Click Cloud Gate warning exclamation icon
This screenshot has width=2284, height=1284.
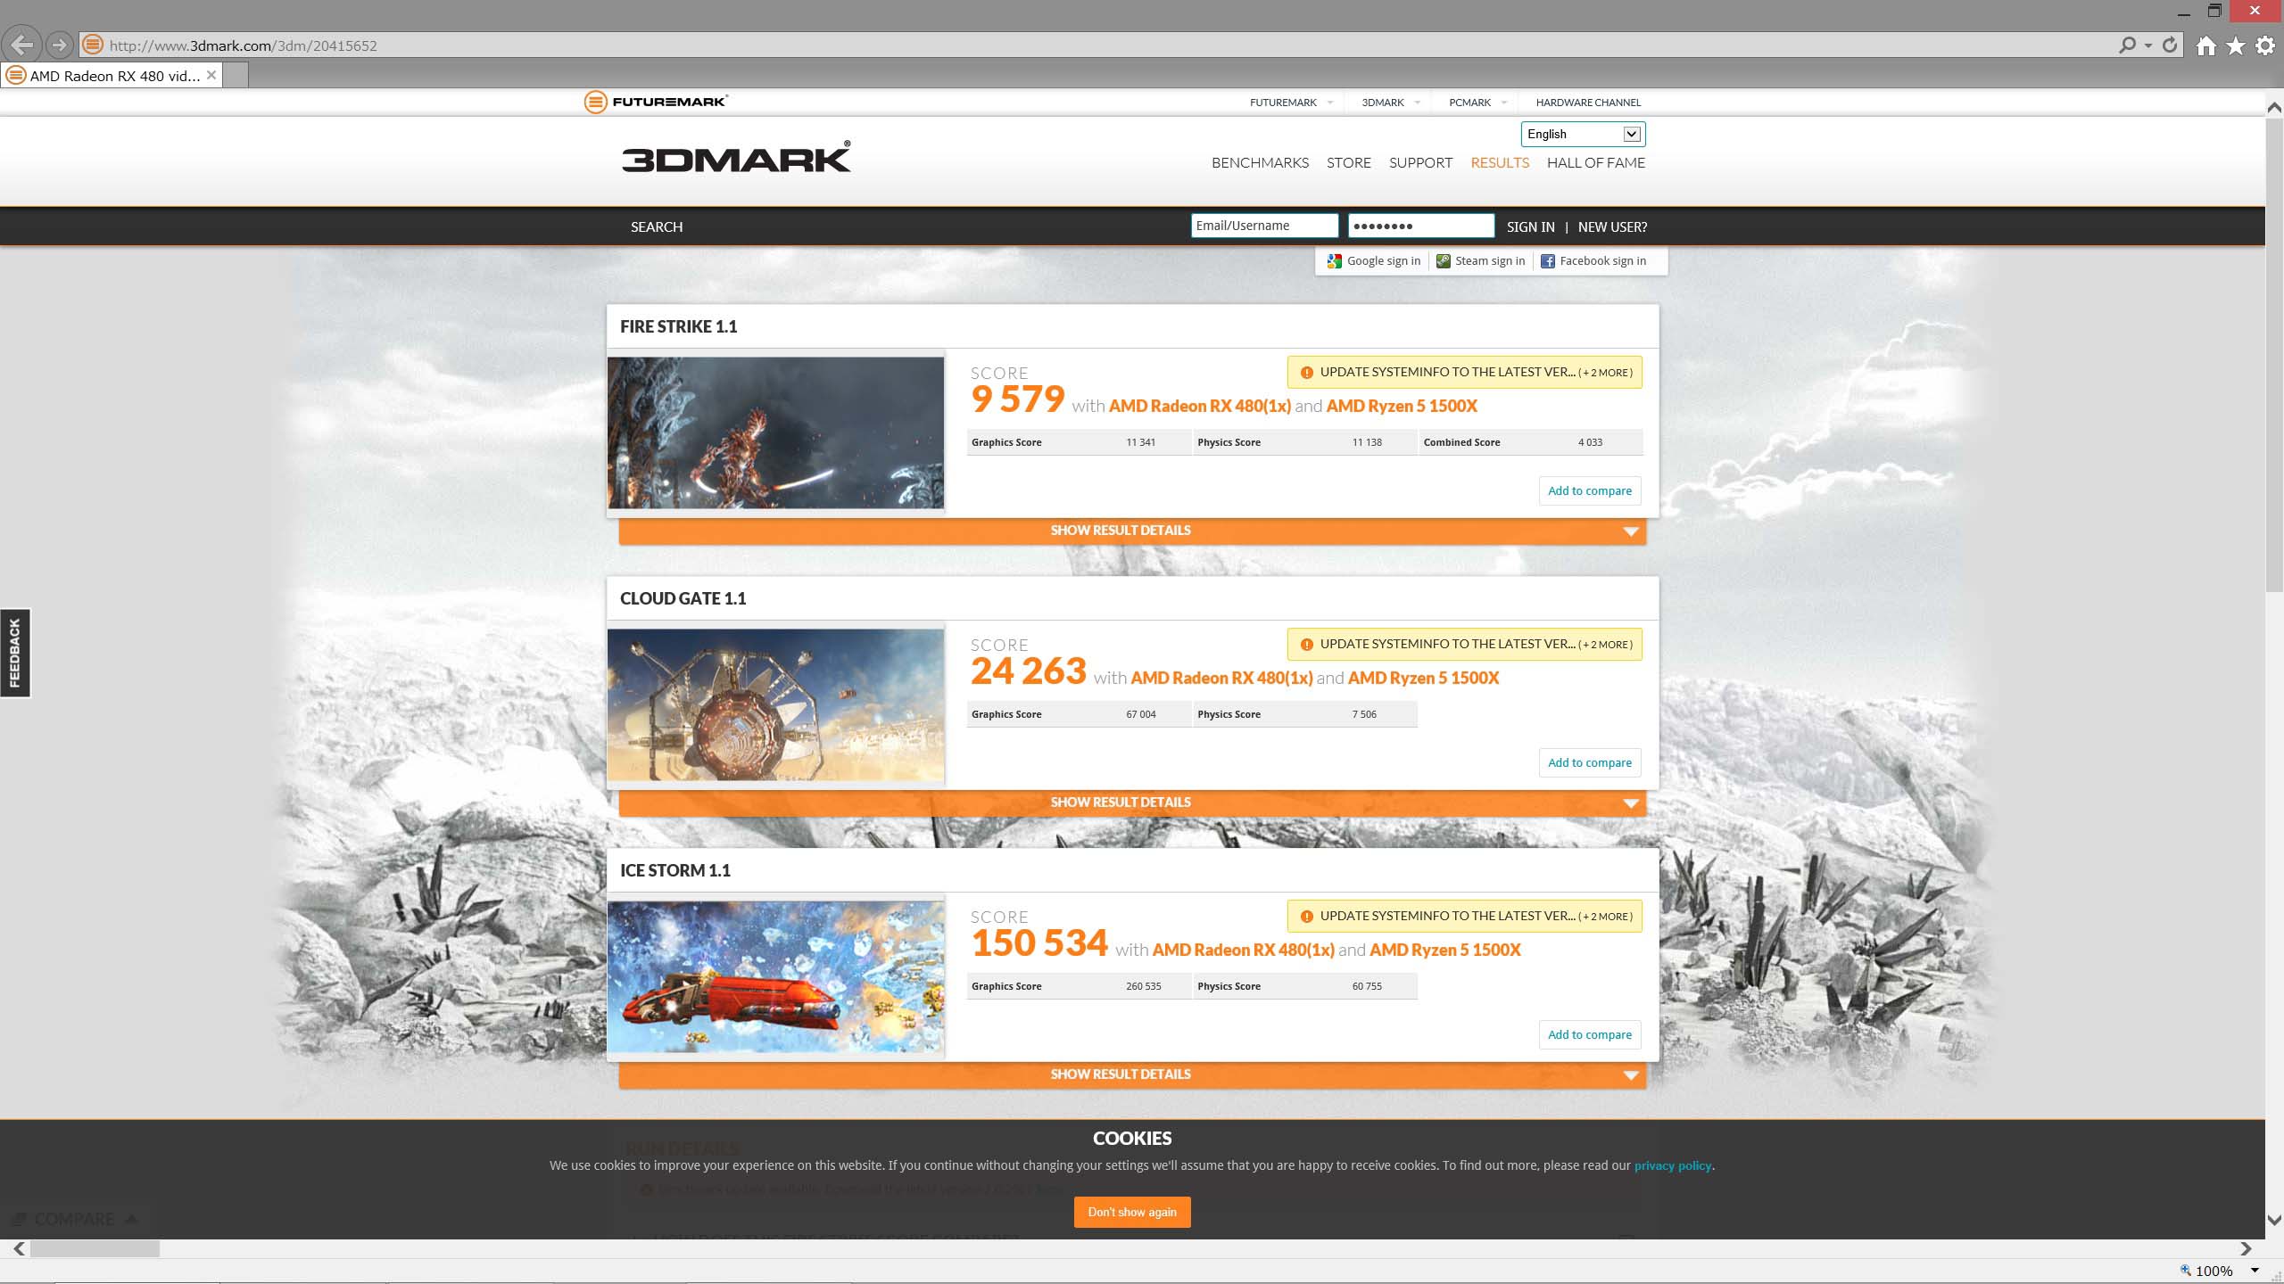1306,645
